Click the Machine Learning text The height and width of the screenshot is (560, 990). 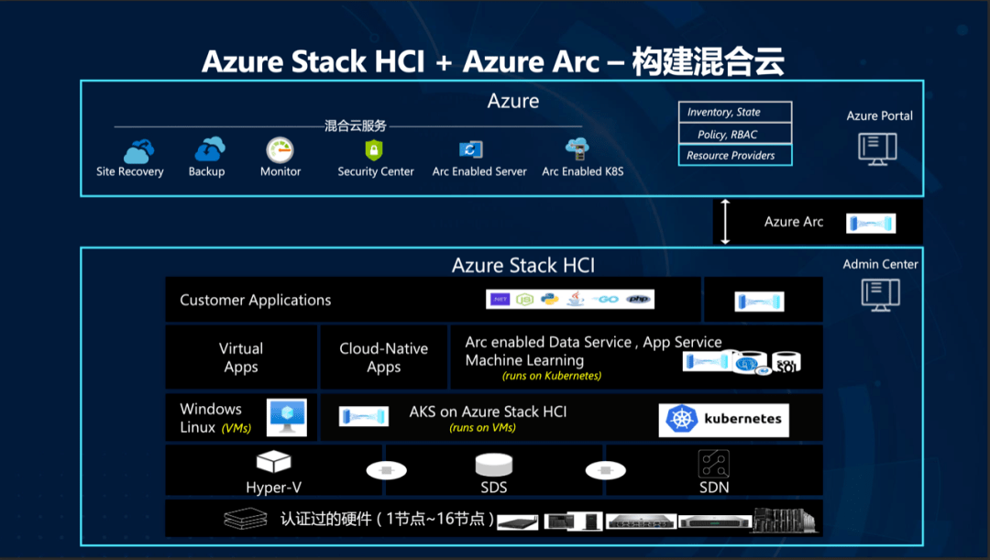pos(524,360)
